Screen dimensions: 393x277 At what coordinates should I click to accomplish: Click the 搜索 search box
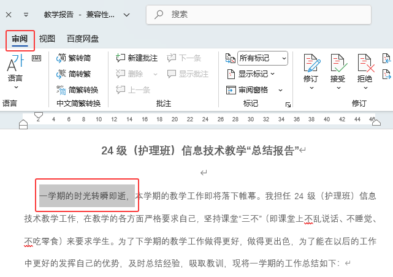click(258, 15)
